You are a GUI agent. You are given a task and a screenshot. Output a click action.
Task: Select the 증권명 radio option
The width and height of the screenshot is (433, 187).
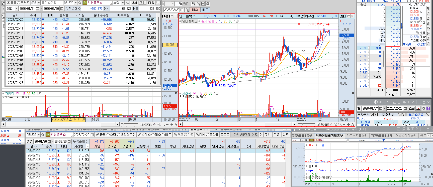(x=19, y=3)
